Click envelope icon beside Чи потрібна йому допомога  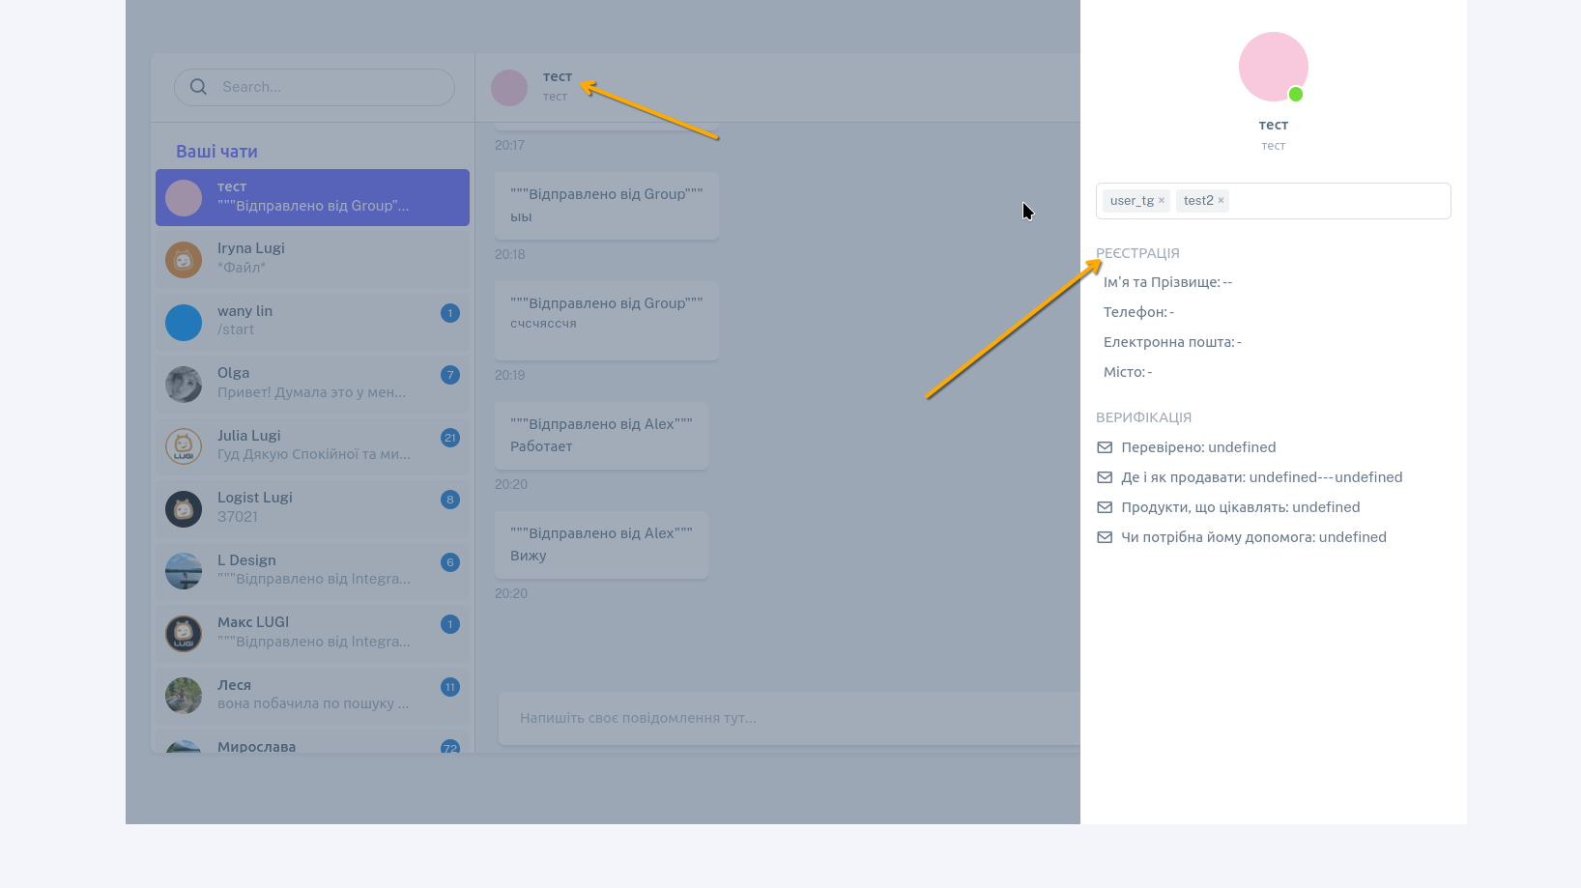pyautogui.click(x=1105, y=537)
